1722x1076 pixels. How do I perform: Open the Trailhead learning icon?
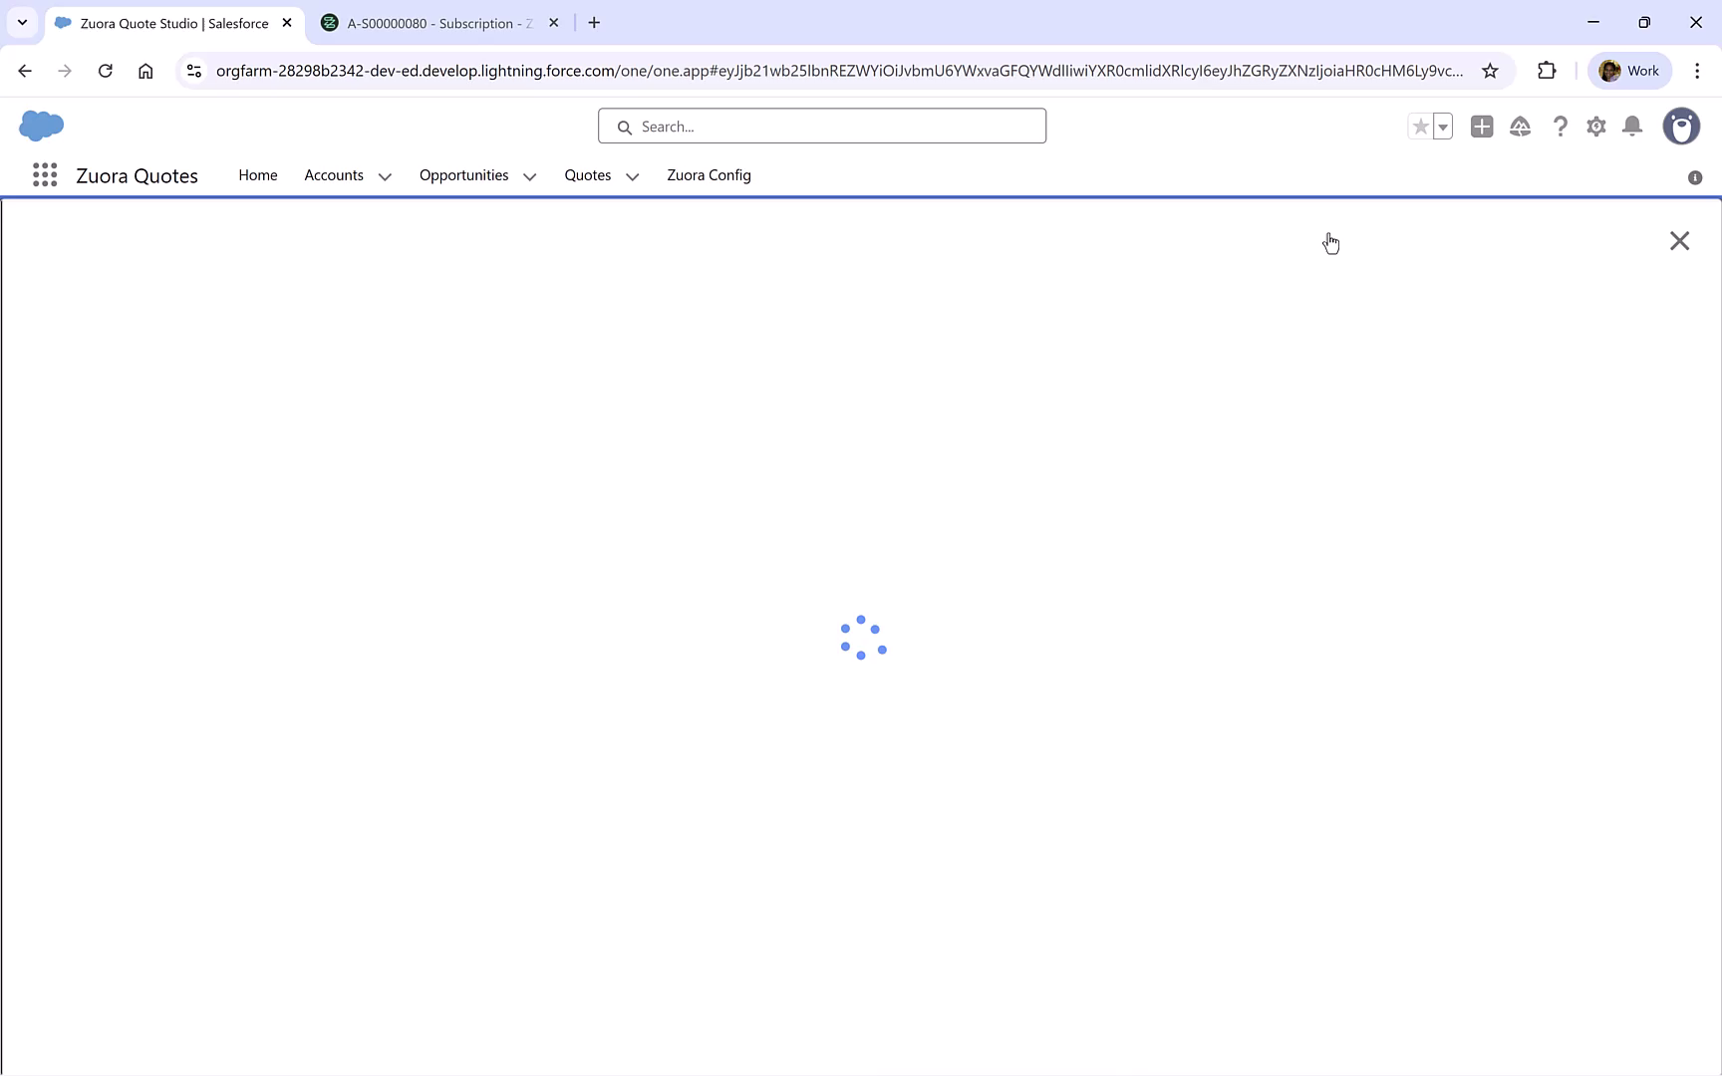[x=1520, y=127]
